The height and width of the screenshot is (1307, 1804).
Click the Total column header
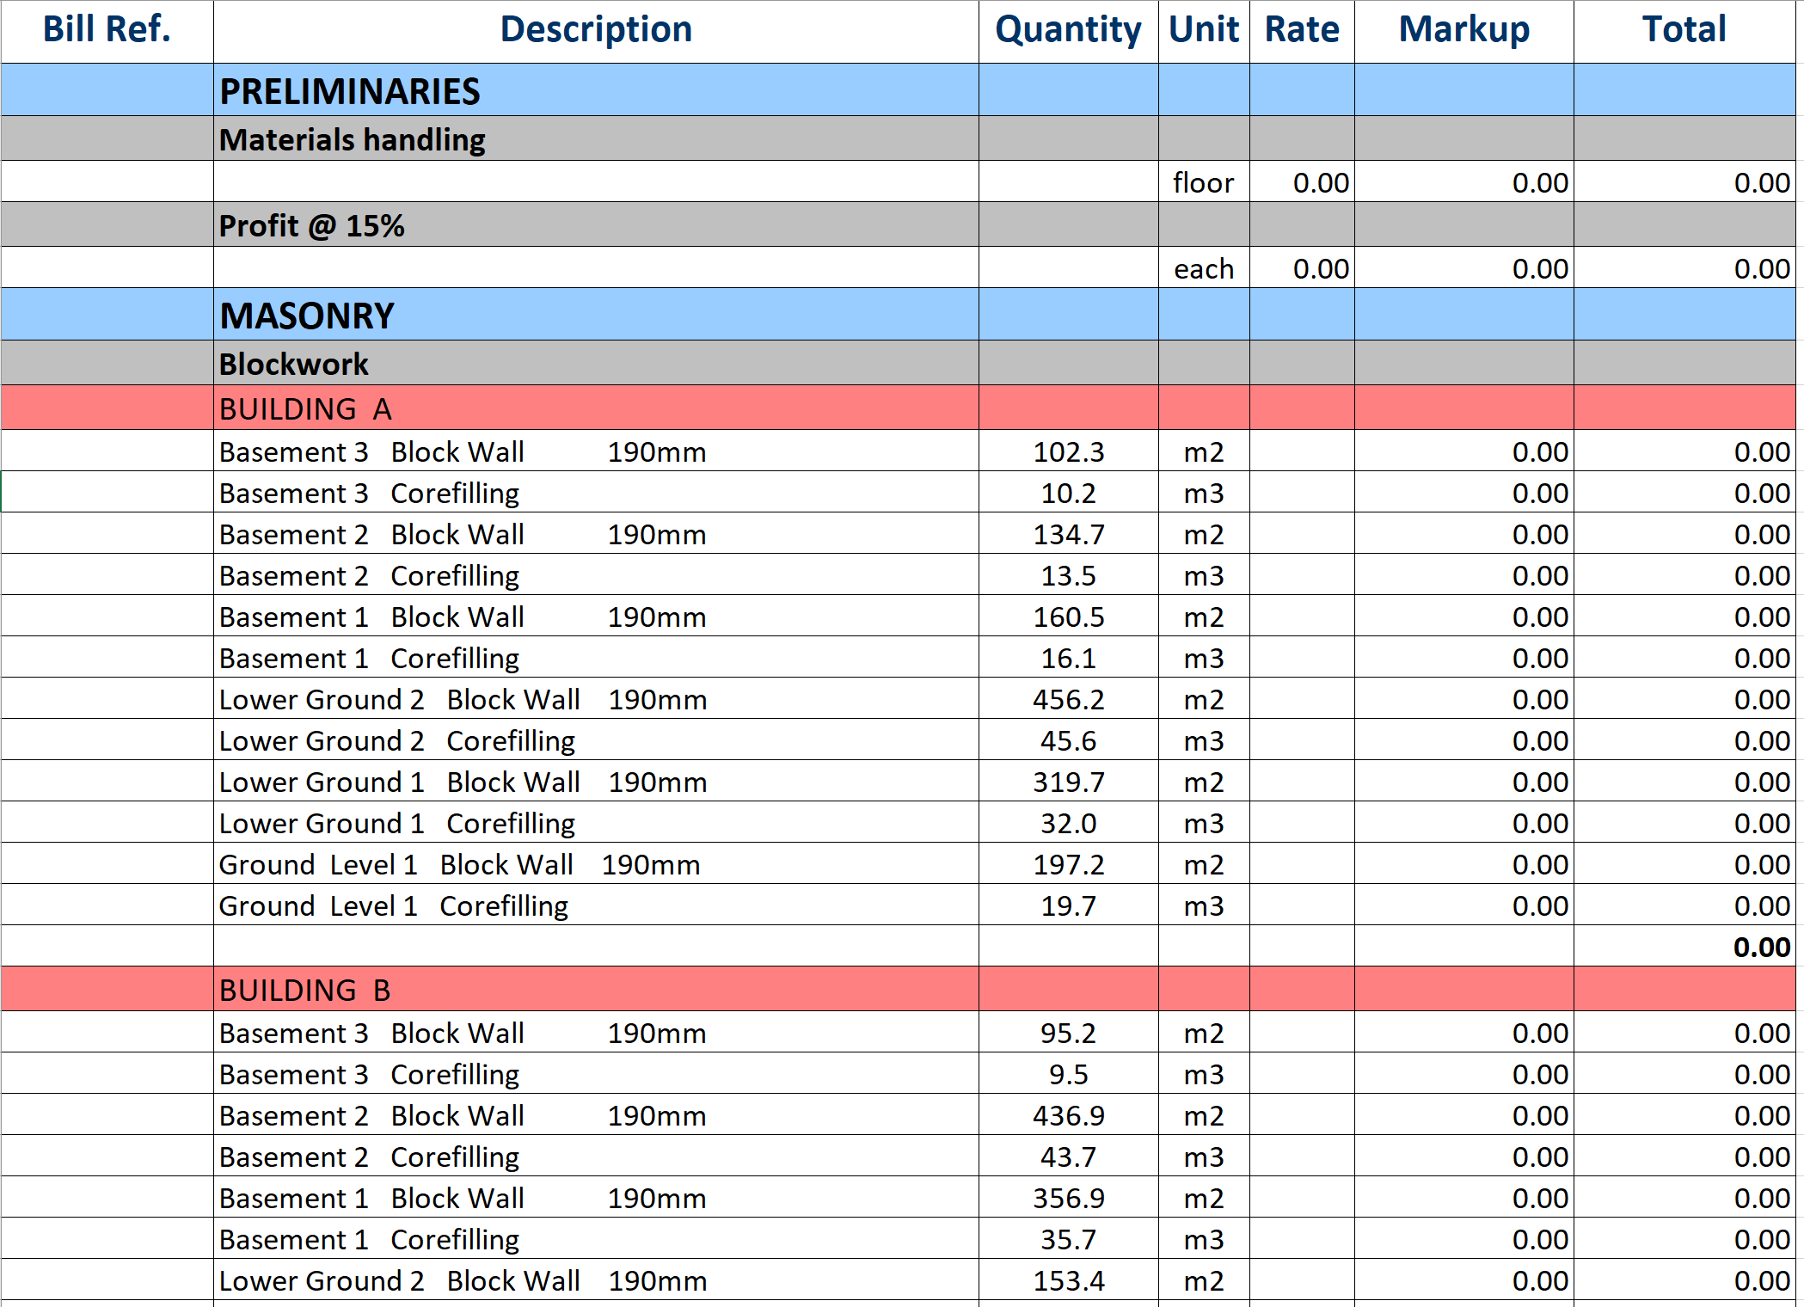coord(1683,30)
